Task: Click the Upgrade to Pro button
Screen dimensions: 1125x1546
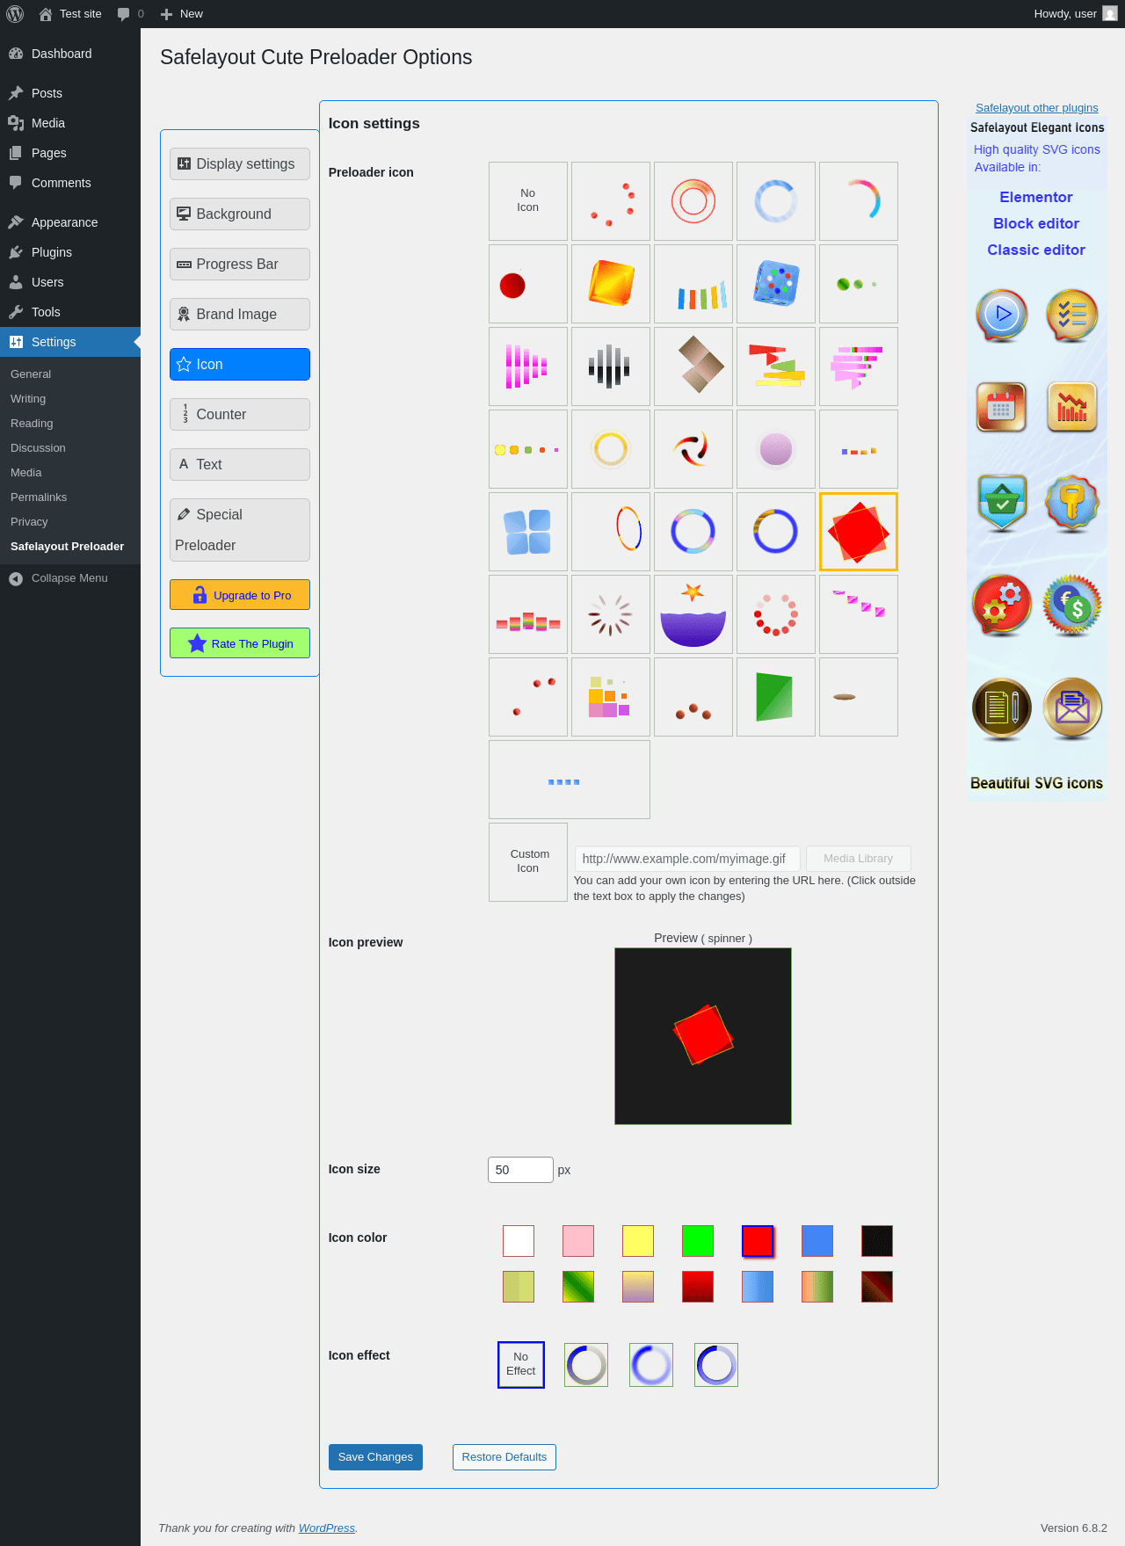Action: point(239,595)
